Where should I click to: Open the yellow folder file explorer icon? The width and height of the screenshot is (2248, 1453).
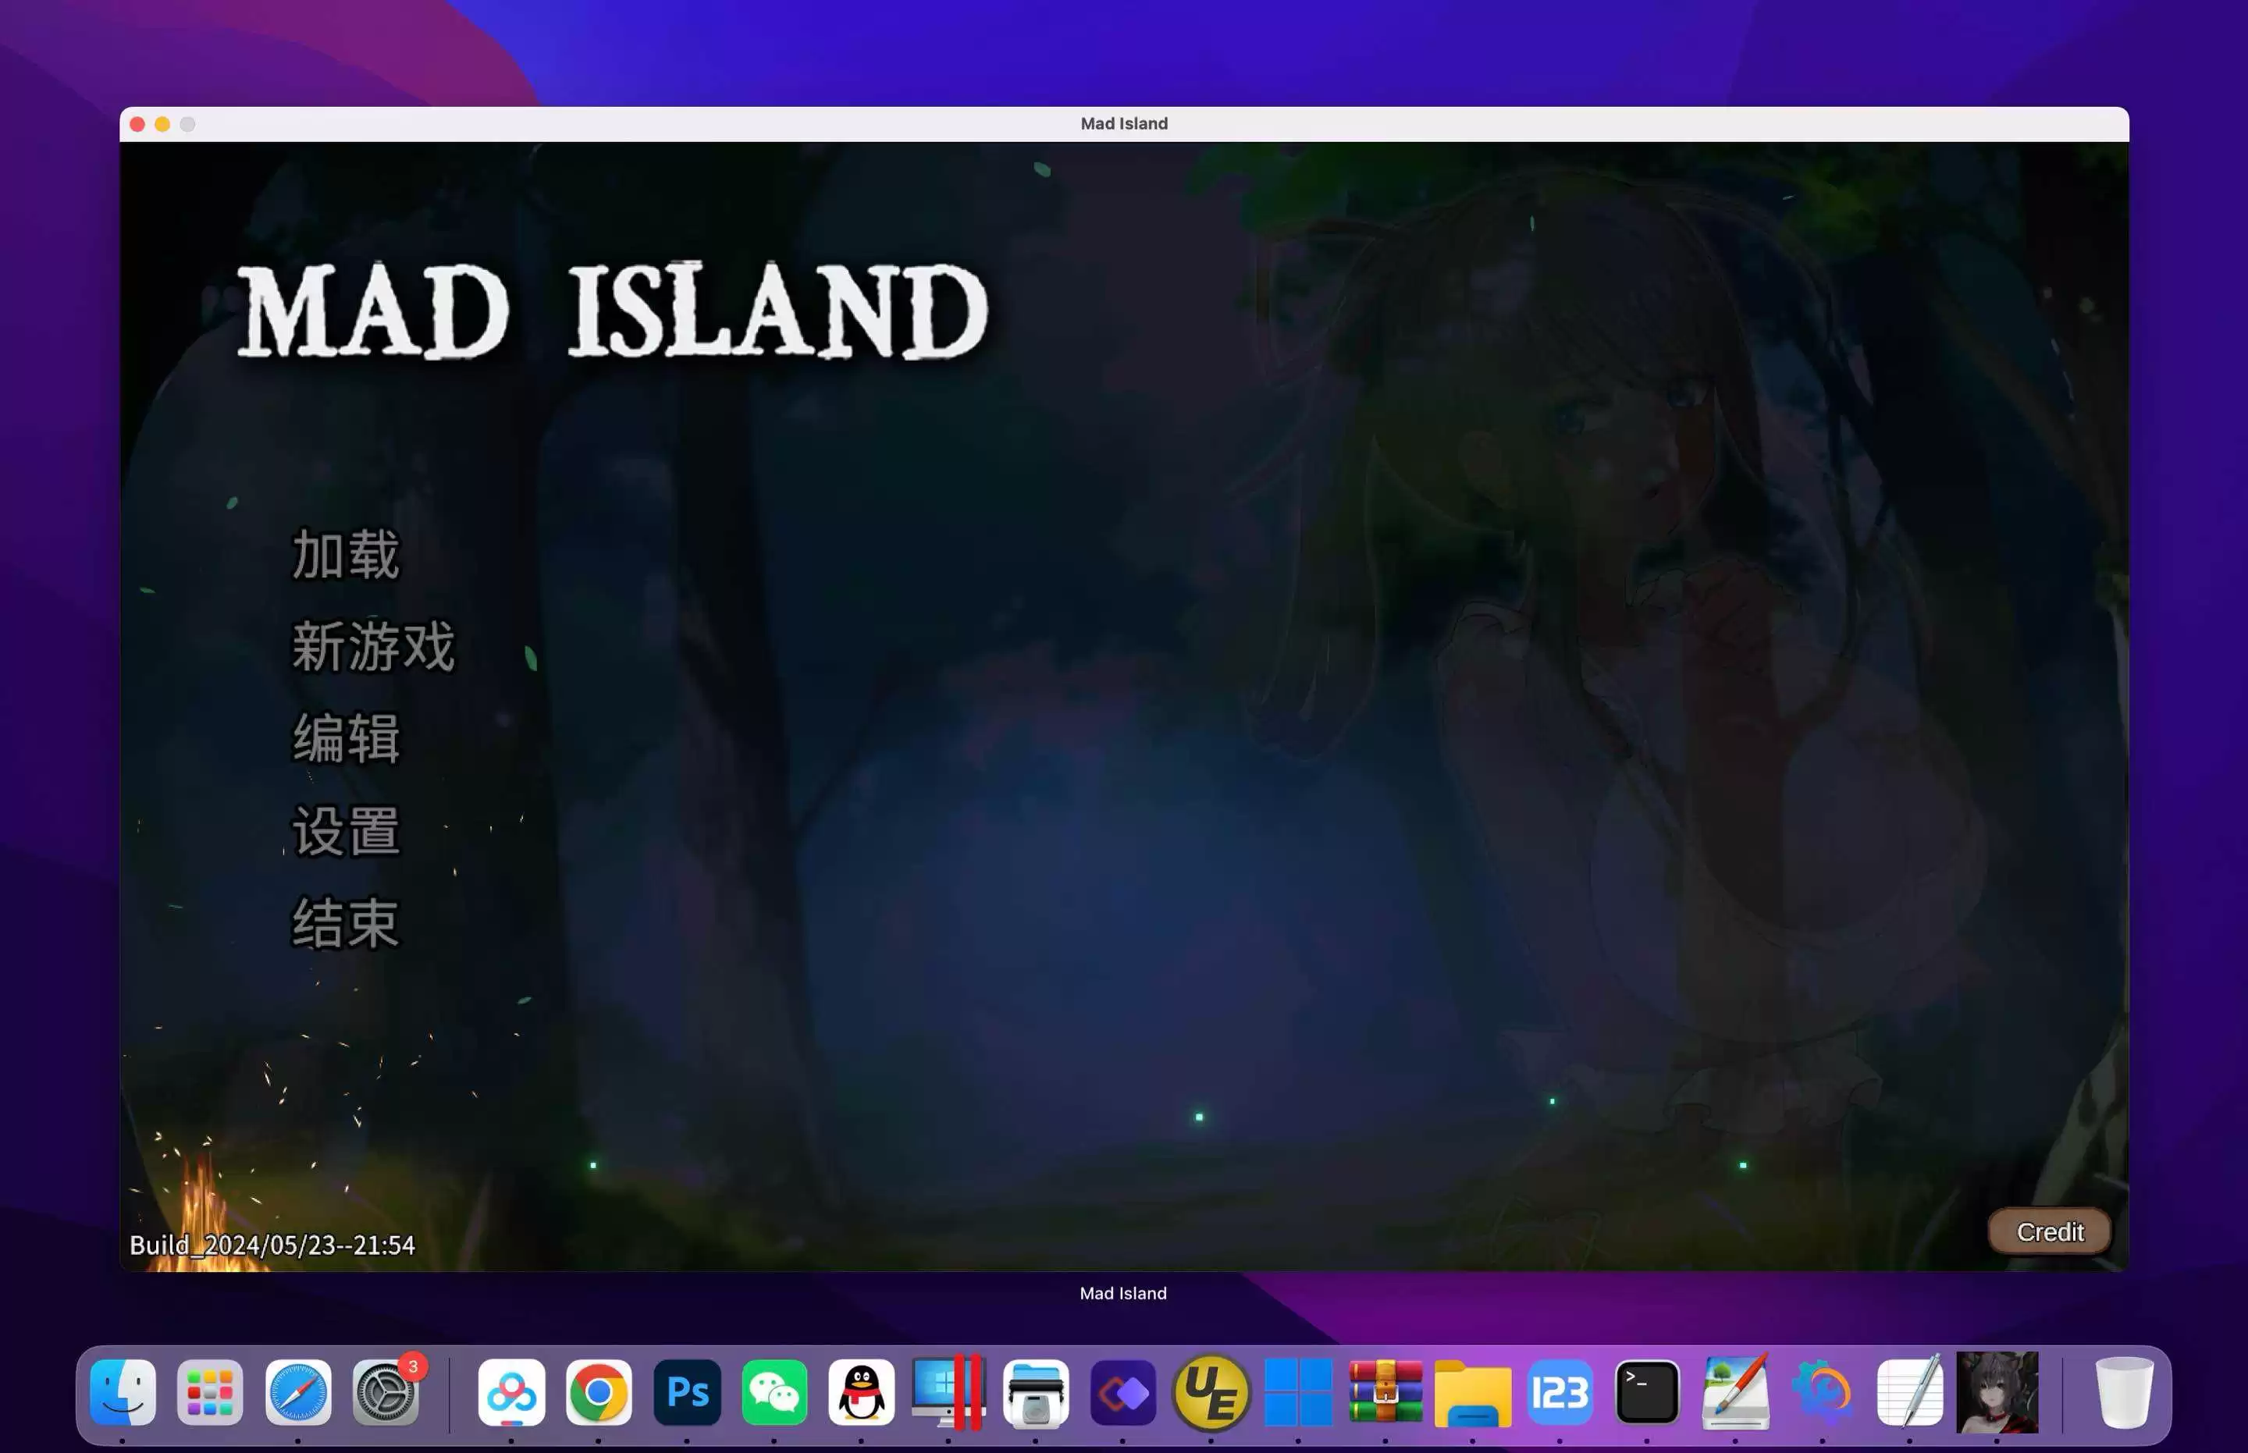coord(1473,1393)
